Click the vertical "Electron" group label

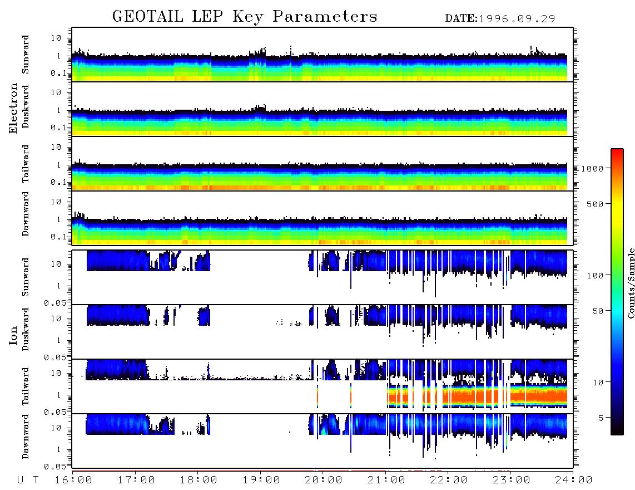[13, 108]
